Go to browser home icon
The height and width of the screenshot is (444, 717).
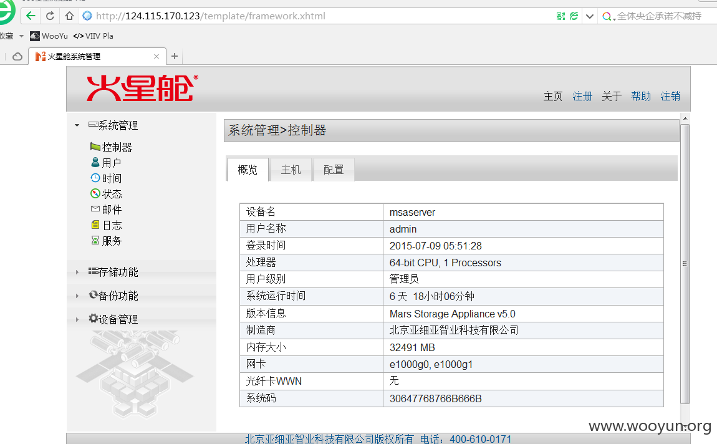(x=69, y=16)
